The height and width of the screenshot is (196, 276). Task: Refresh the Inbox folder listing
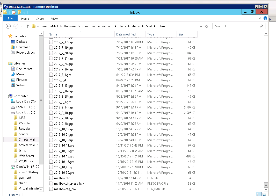(207, 26)
